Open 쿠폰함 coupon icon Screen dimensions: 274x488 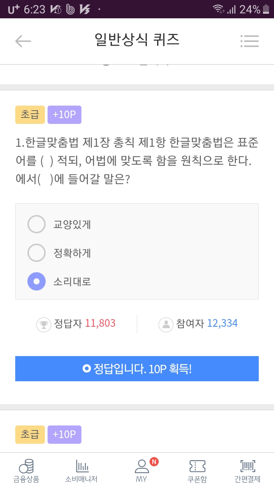click(197, 467)
